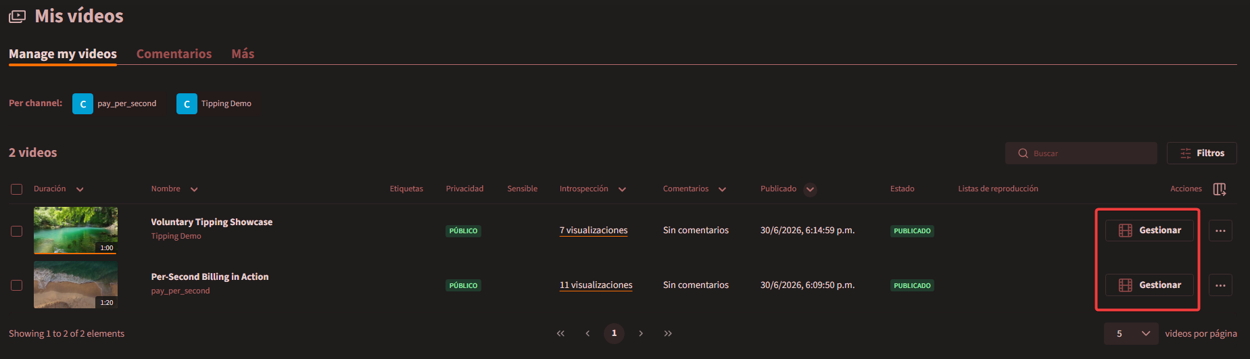
Task: Click Gestionar for Voluntary Tipping Showcase
Action: click(x=1149, y=231)
